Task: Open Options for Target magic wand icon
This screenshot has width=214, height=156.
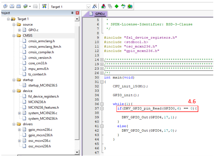Action: (95, 6)
